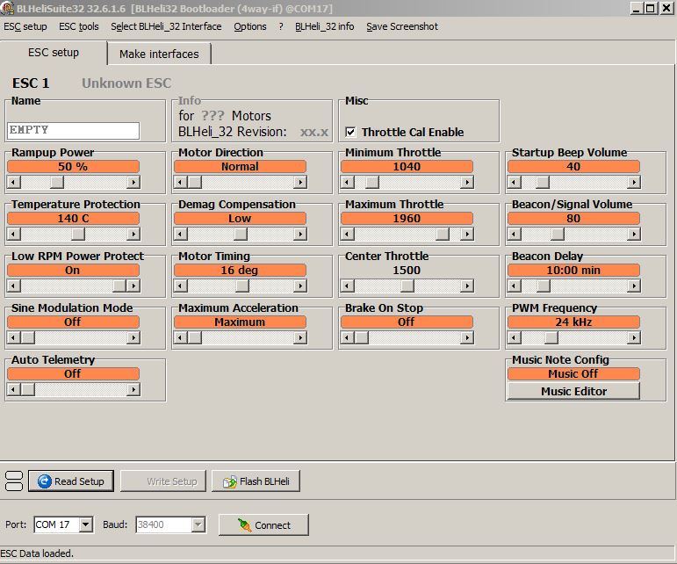Click the '1040' Minimum Throttle value
The image size is (677, 564).
pyautogui.click(x=407, y=167)
